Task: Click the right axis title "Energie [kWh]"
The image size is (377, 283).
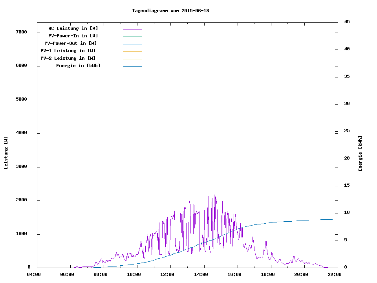Action: click(361, 153)
